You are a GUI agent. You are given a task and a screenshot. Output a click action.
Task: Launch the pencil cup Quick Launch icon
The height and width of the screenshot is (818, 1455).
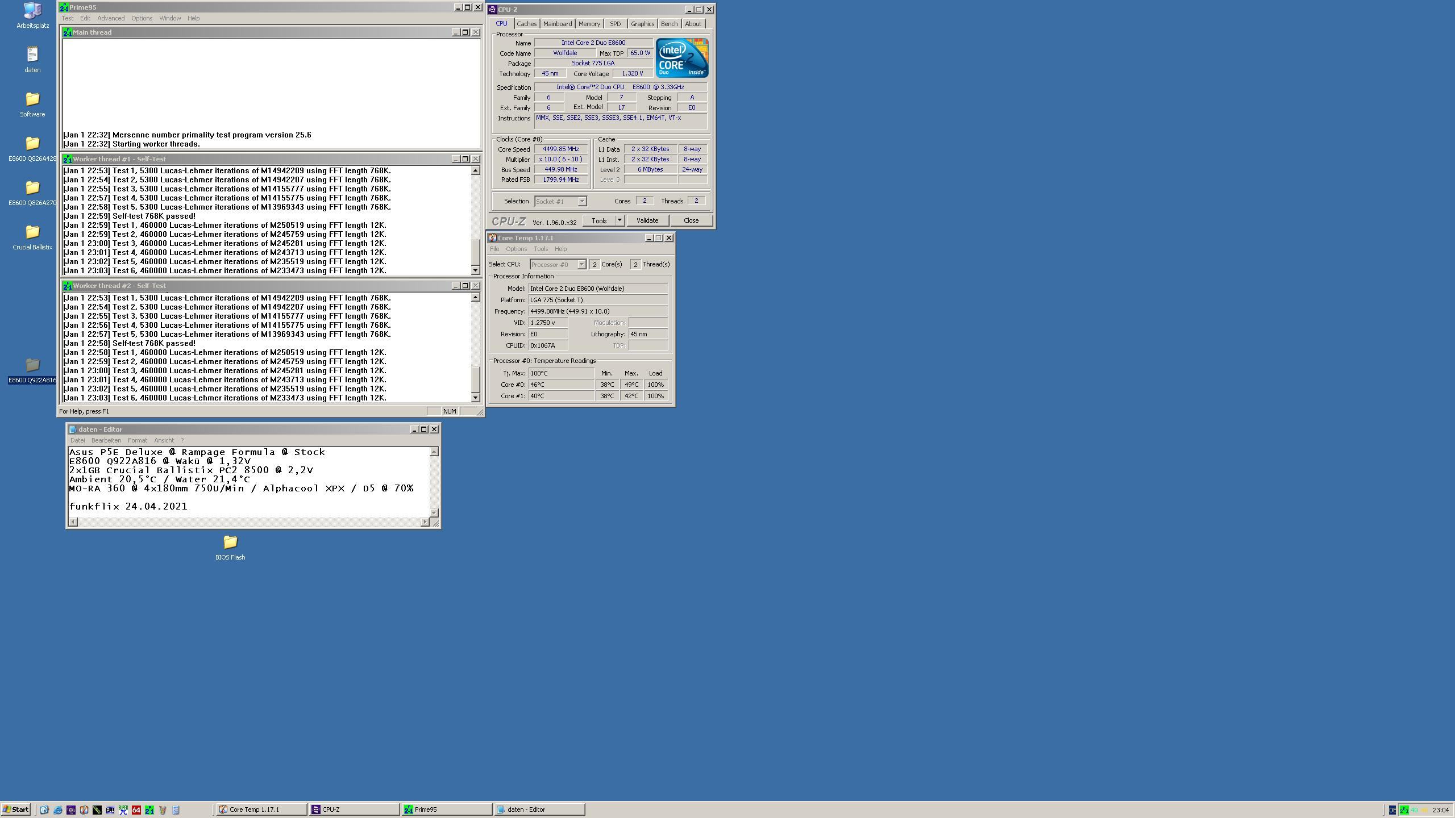tap(163, 810)
